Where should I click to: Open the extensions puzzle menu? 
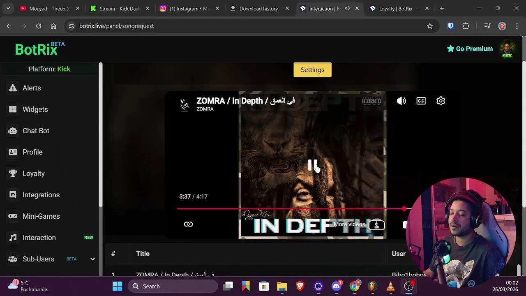pyautogui.click(x=466, y=26)
